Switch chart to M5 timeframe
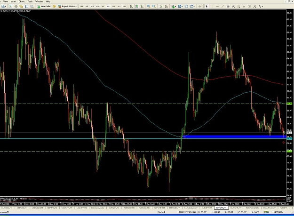The image size is (294, 216). click(x=87, y=7)
